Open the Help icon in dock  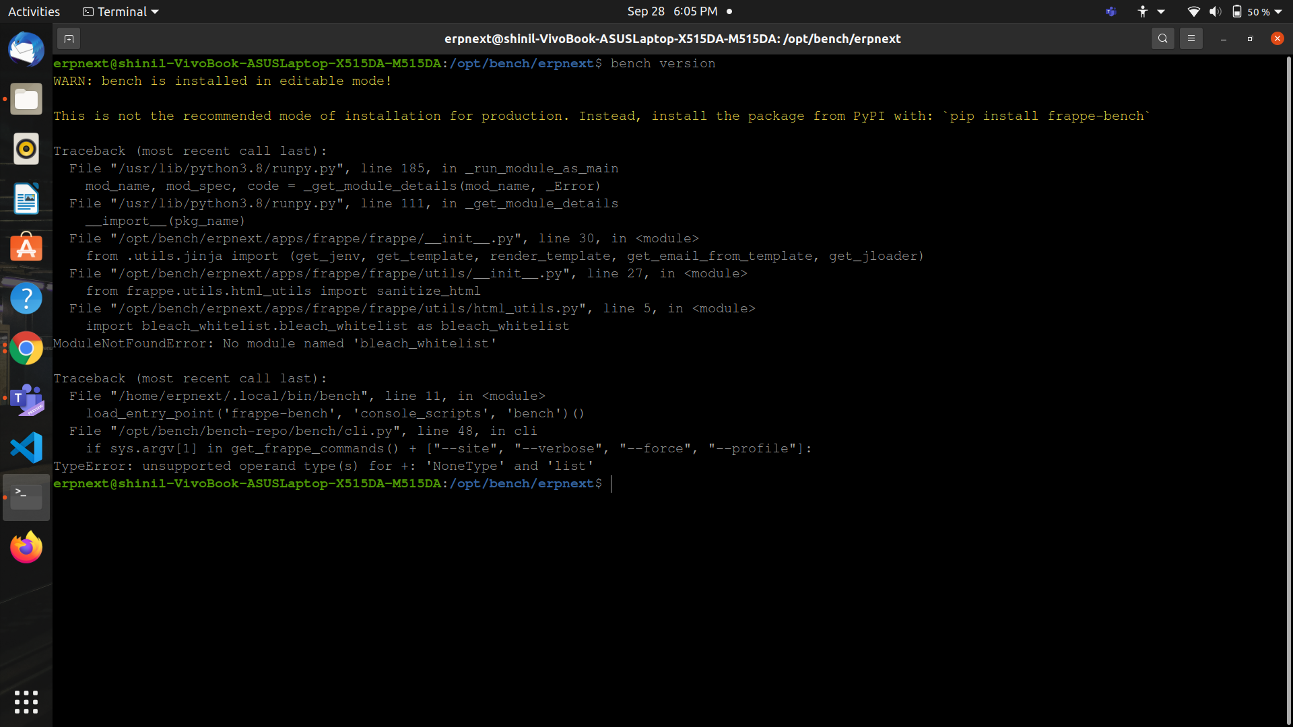(x=26, y=298)
